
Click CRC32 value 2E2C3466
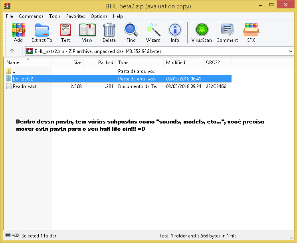point(216,86)
